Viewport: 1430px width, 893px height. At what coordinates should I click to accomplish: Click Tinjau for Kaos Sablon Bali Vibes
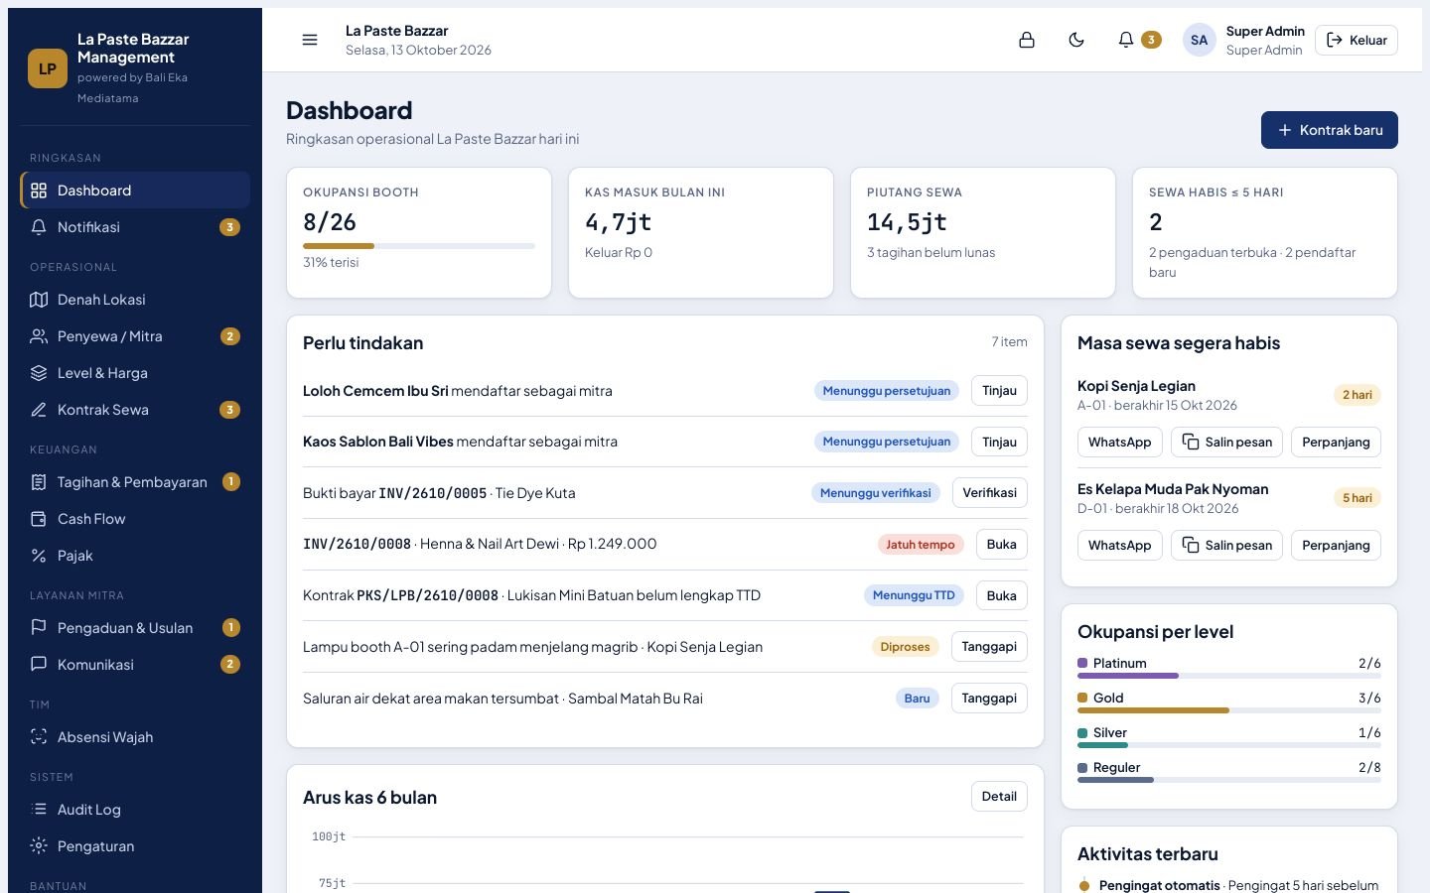pyautogui.click(x=999, y=442)
